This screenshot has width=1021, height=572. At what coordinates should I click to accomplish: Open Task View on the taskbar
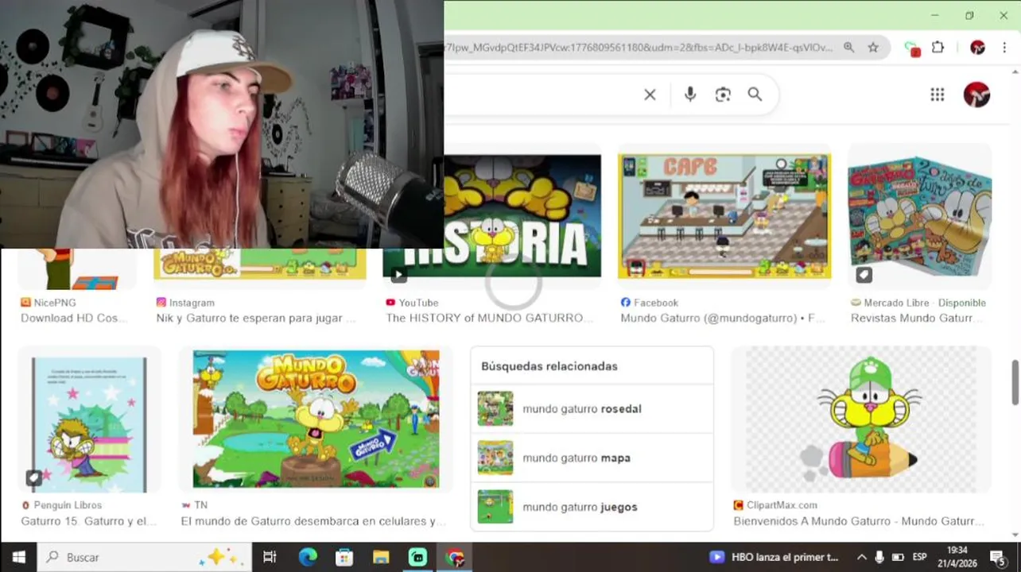coord(270,557)
